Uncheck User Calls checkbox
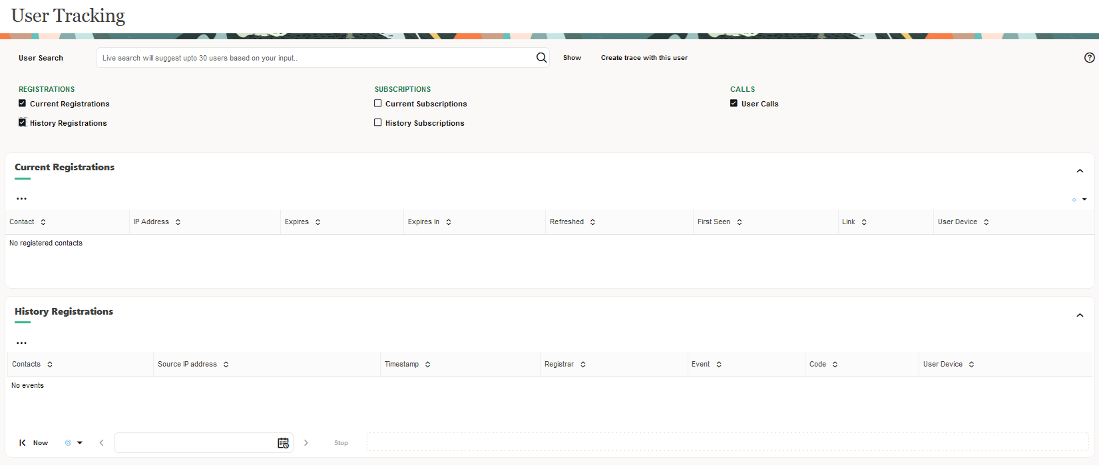This screenshot has height=465, width=1099. [x=734, y=103]
